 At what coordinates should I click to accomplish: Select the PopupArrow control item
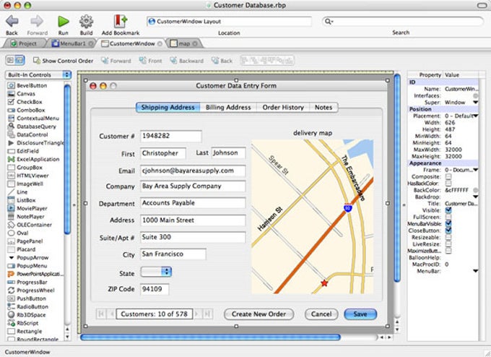[28, 257]
